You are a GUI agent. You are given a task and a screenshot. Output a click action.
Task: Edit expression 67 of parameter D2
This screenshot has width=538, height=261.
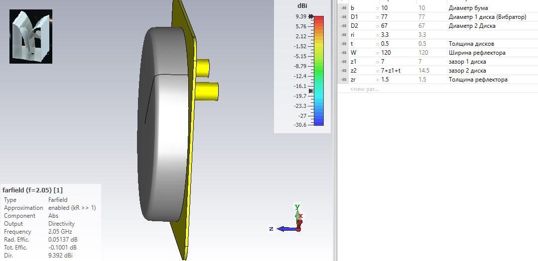click(384, 26)
